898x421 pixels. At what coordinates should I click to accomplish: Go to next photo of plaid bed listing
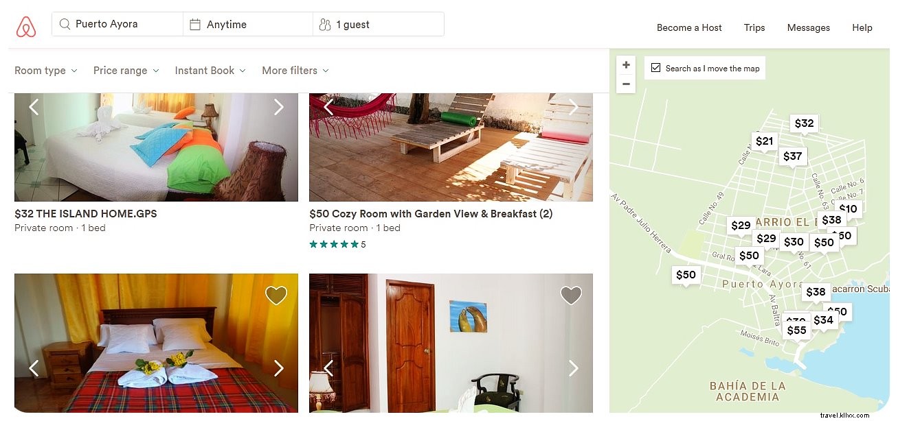[x=278, y=368]
